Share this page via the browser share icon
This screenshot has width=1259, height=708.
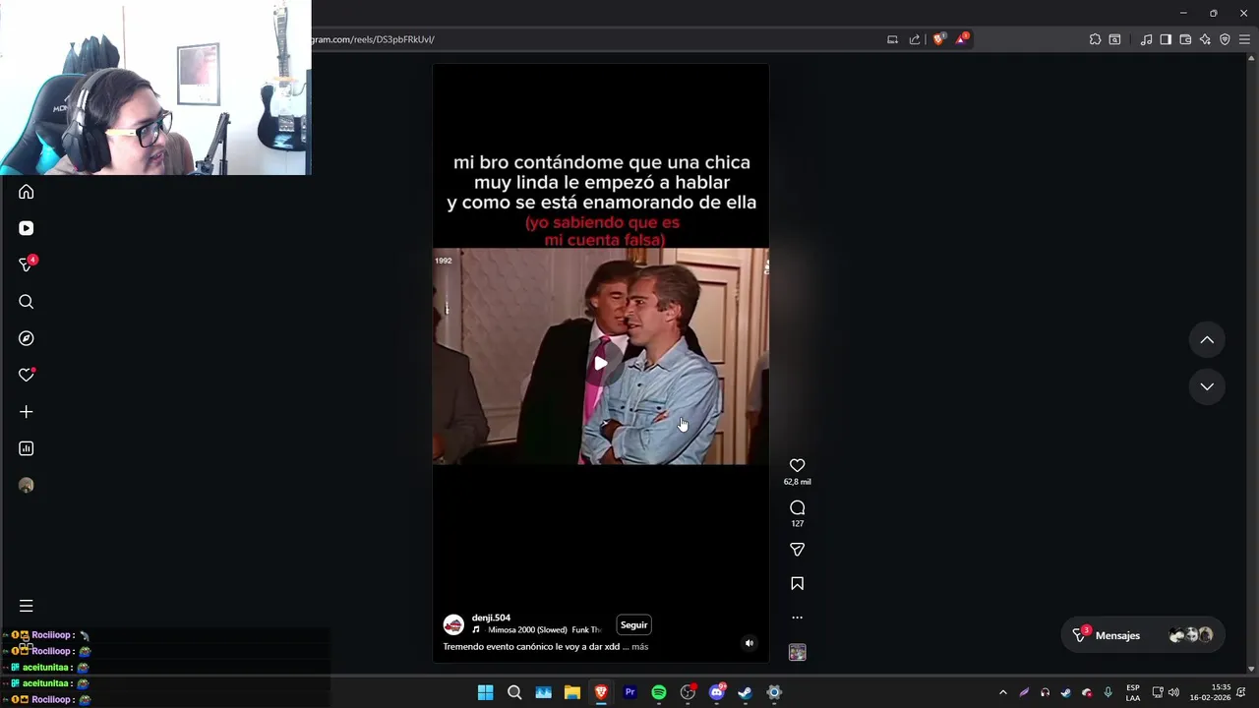click(915, 39)
